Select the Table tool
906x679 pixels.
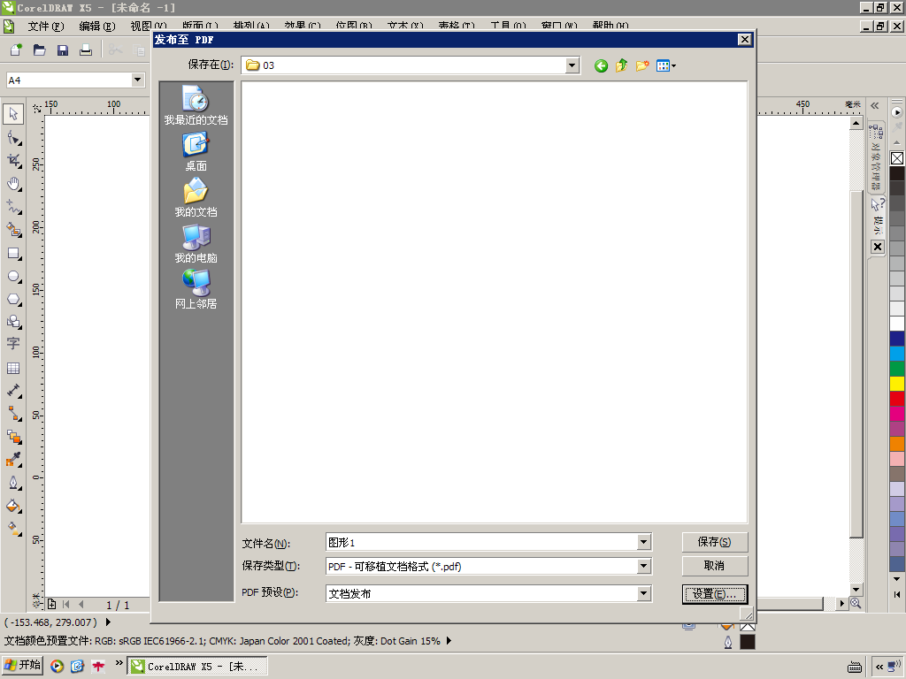point(13,368)
